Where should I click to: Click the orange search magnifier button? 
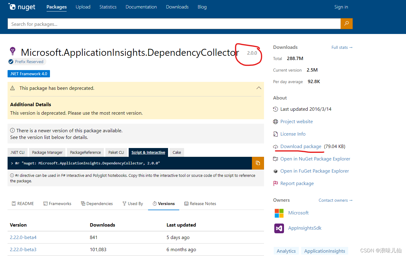pos(347,24)
